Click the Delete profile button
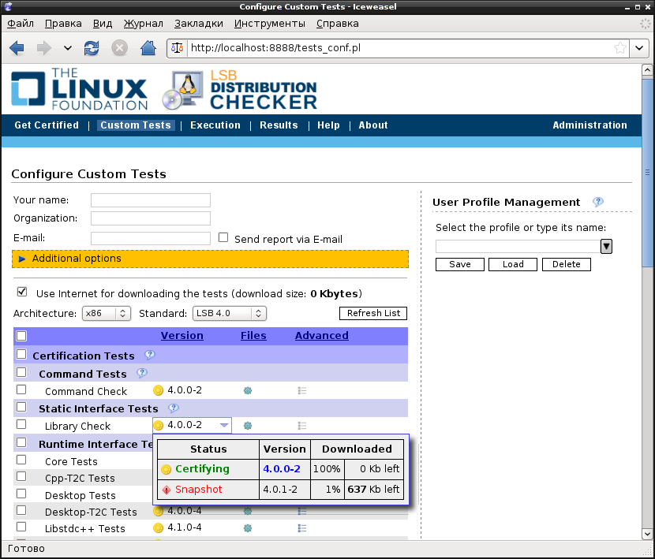Screen dimensions: 655x559 (x=567, y=264)
